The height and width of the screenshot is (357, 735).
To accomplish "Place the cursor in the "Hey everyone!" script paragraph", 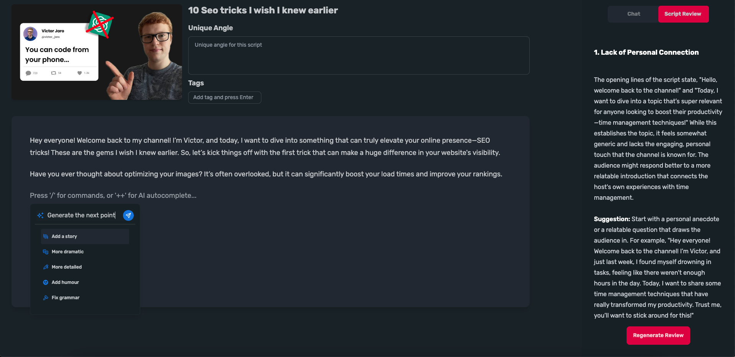I will 264,147.
